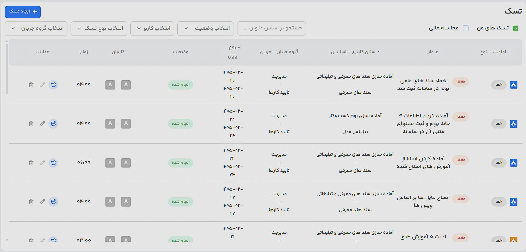The image size is (526, 252).
Task: Click the ایجاد تسک (create task) button
Action: 23,12
